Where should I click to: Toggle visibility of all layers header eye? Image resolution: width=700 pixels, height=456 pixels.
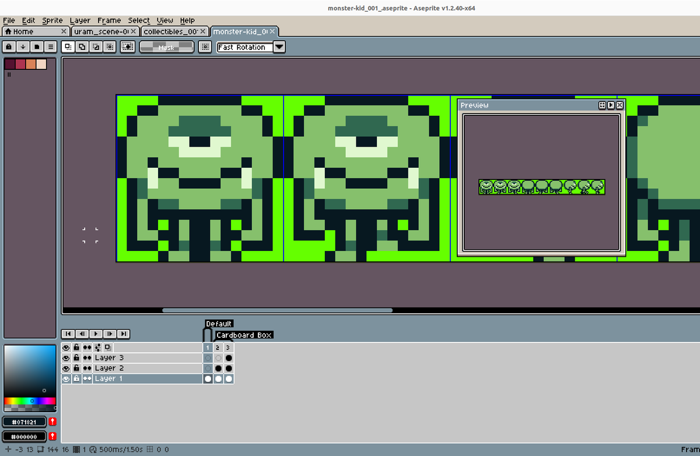coord(66,348)
